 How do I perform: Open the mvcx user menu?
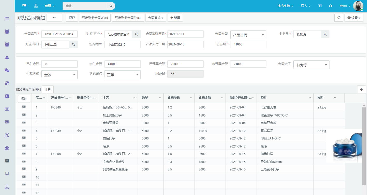tap(345, 6)
